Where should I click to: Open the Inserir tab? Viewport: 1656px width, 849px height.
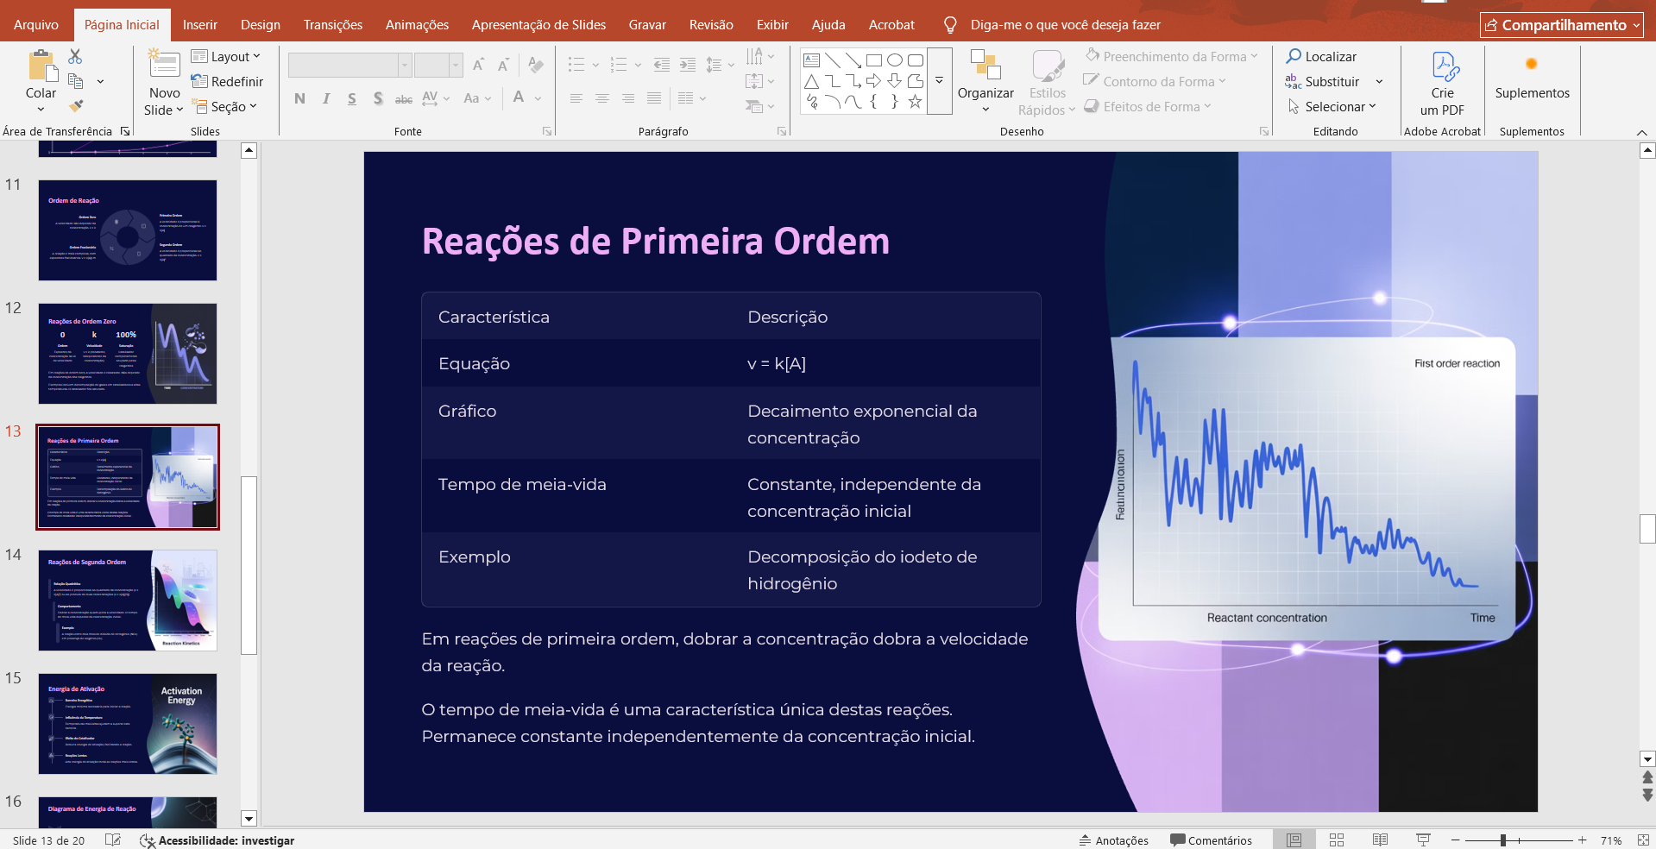[200, 25]
